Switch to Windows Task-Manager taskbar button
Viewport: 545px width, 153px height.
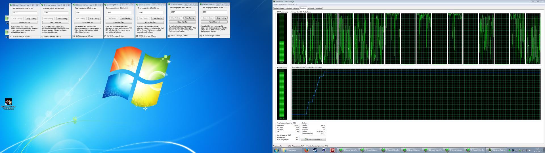[x=496, y=150]
